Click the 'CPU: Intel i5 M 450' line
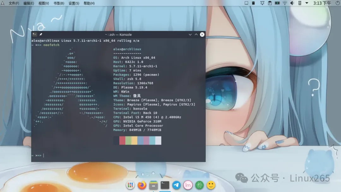The width and height of the screenshot is (341, 192). coord(147,117)
